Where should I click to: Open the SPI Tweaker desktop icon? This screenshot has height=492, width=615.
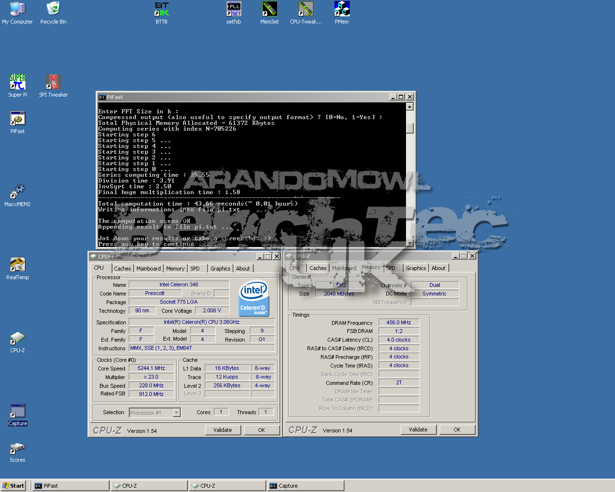(x=53, y=86)
